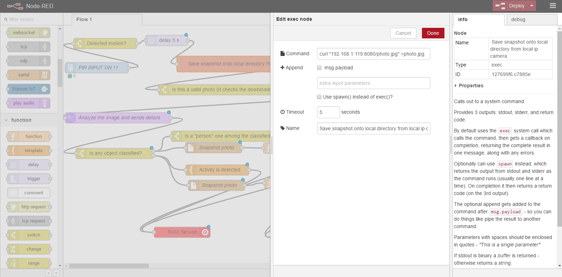562x277 pixels.
Task: Click the Twilio Service node icon
Action: (x=205, y=232)
